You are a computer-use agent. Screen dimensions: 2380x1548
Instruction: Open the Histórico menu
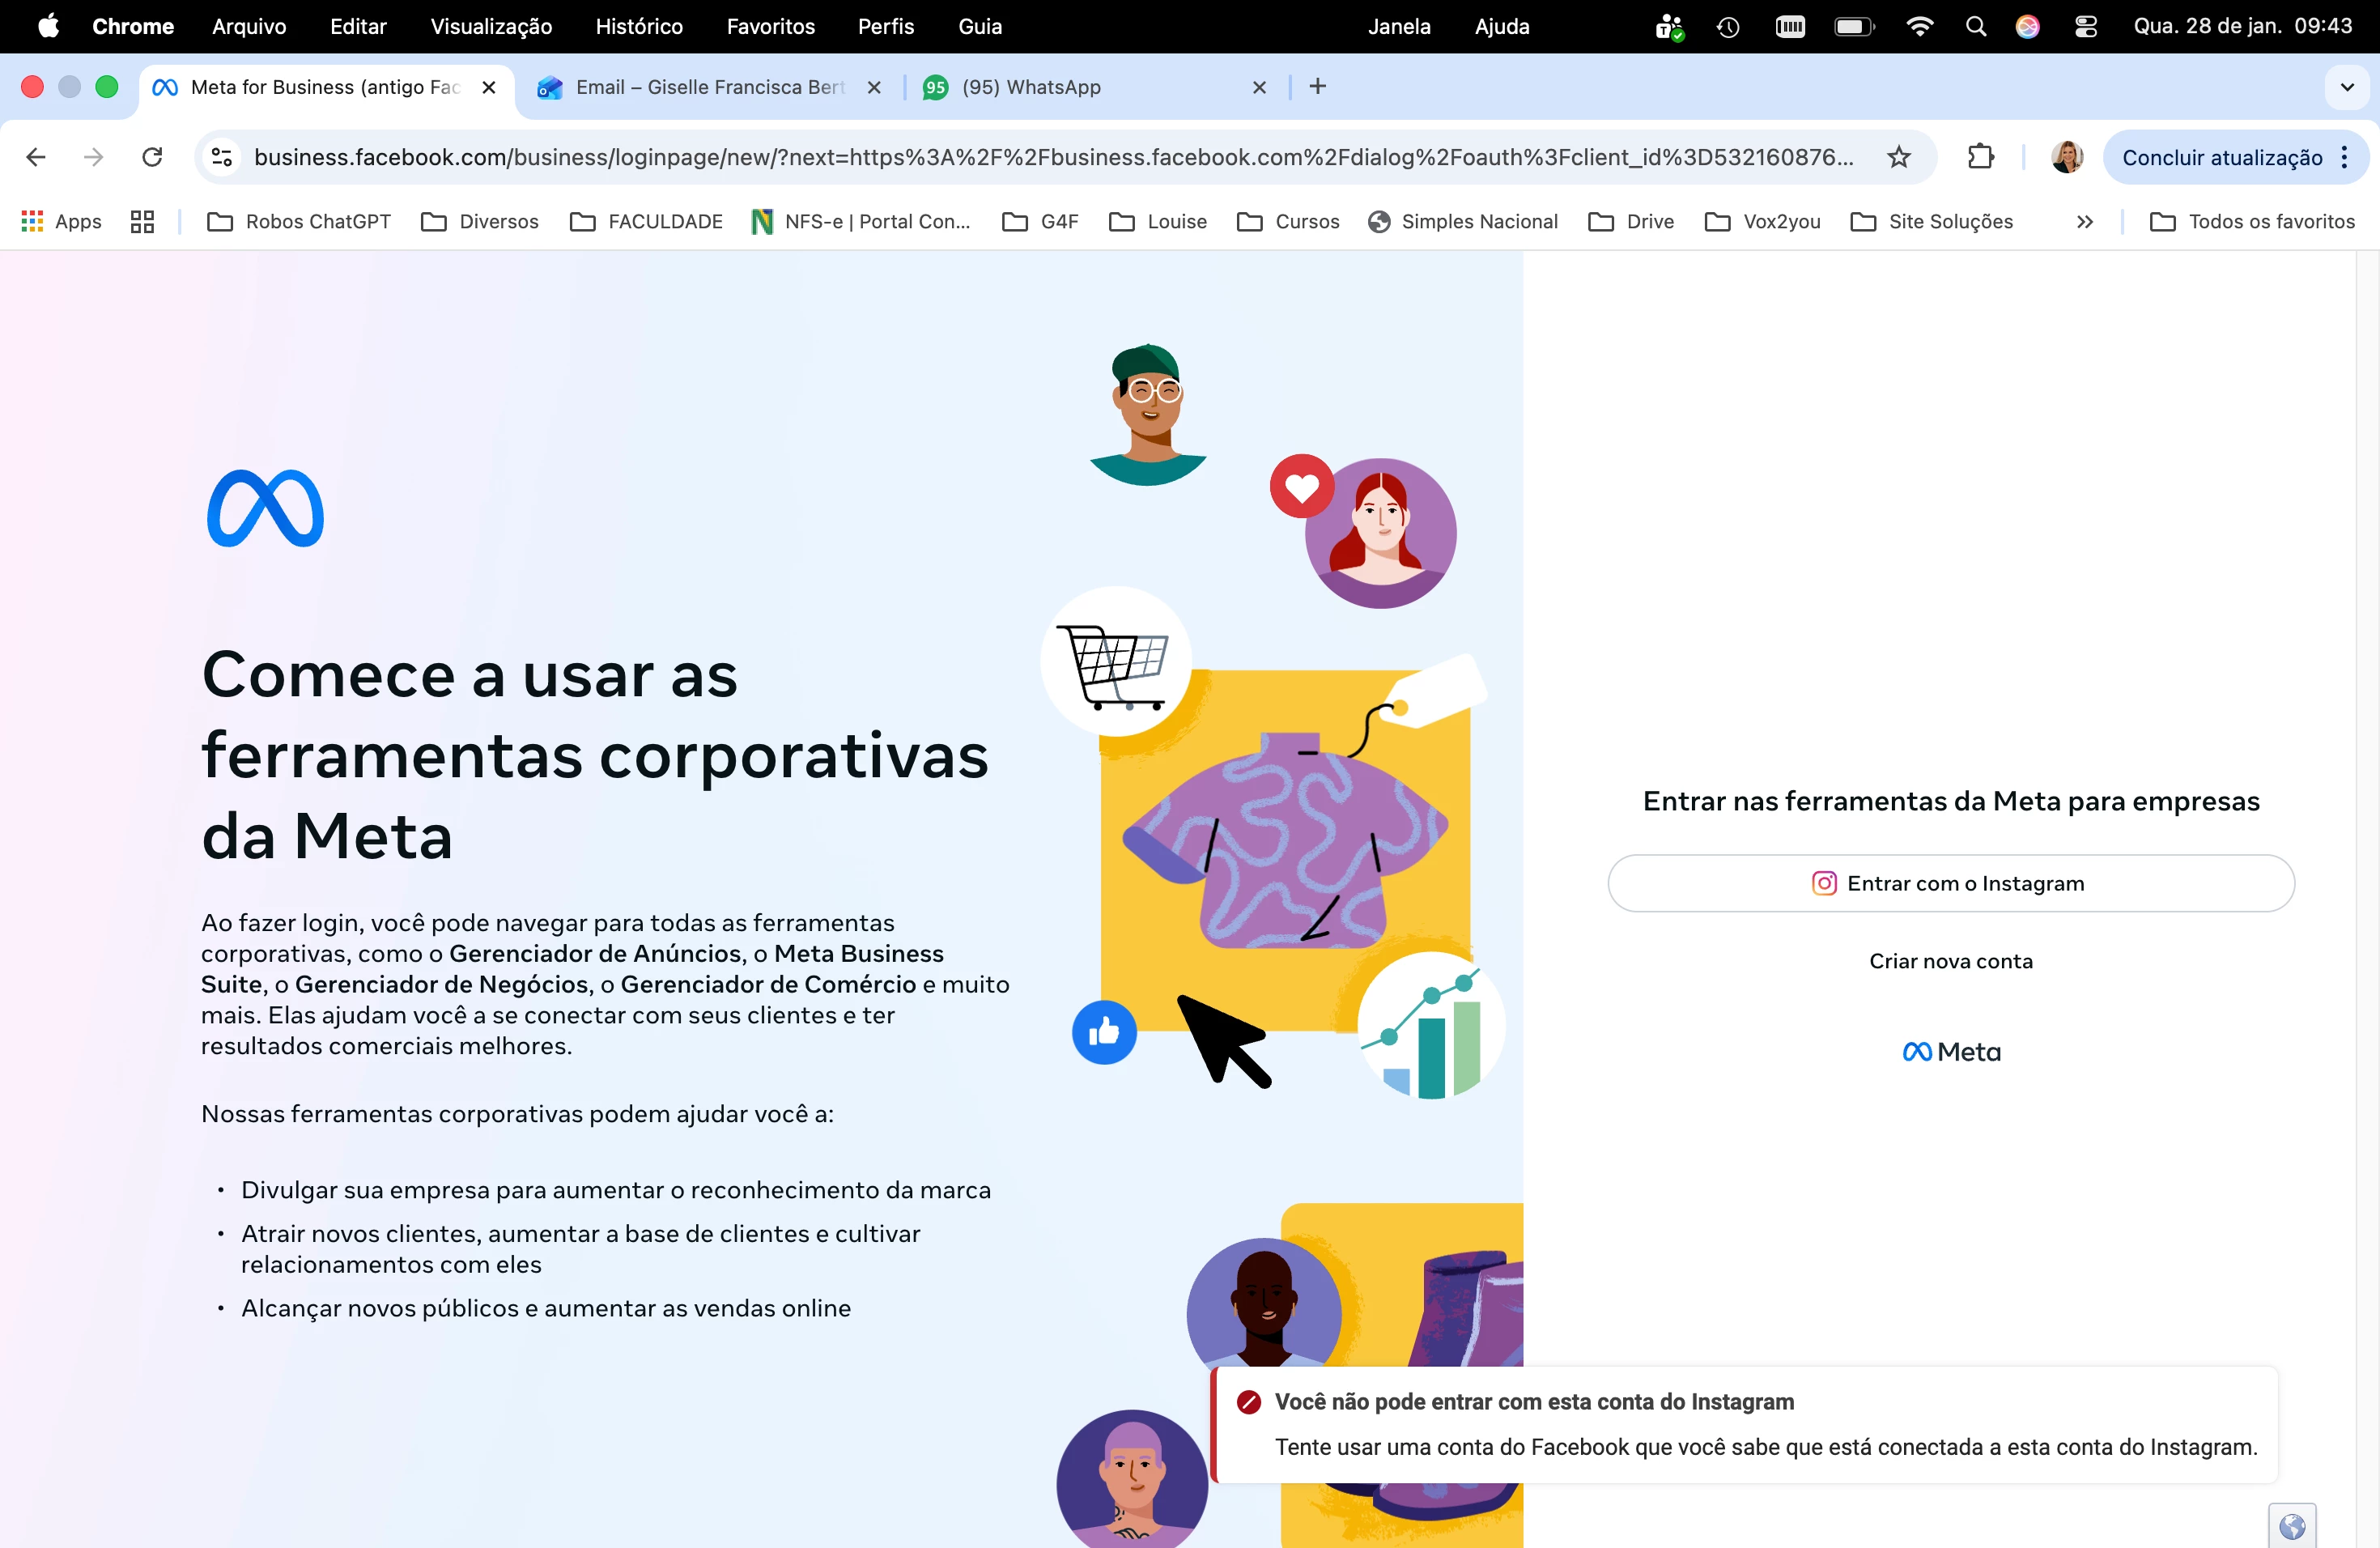click(638, 27)
